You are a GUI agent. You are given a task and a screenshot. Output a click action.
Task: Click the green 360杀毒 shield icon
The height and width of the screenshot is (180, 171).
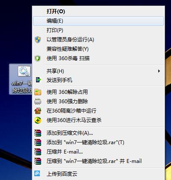38,58
